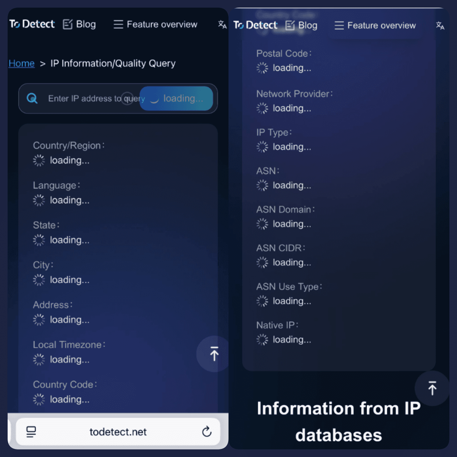Open Blog from the left panel header
Viewport: 457px width, 457px height.
[79, 24]
